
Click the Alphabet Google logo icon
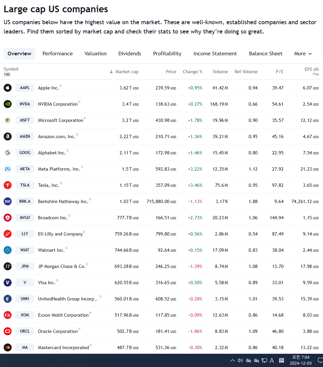point(8,153)
